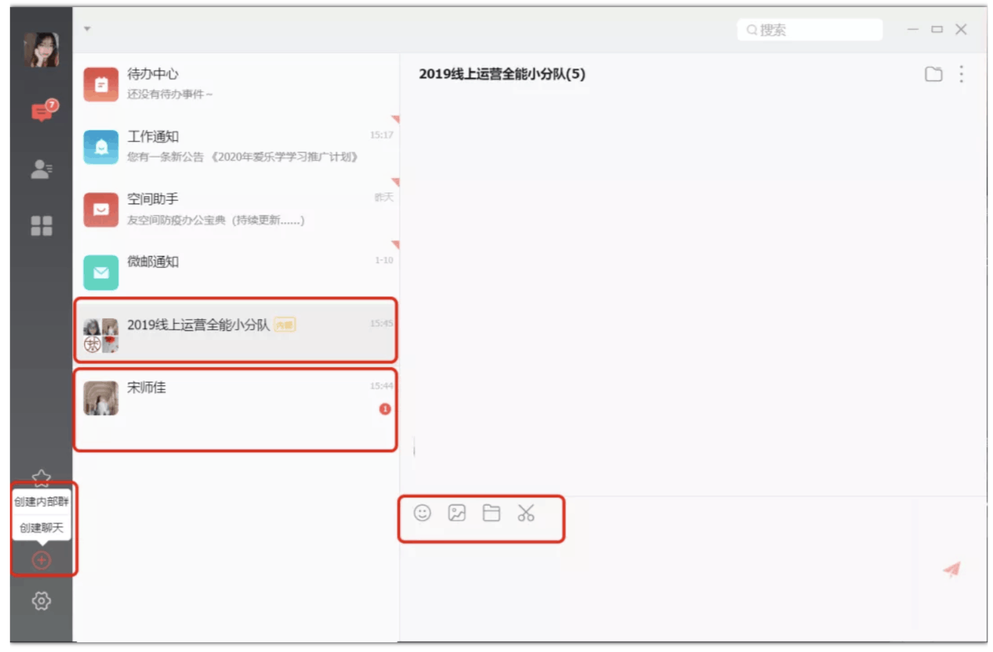Select 创建内部群 from popup menu
Screen dimensions: 993x652
coord(41,502)
